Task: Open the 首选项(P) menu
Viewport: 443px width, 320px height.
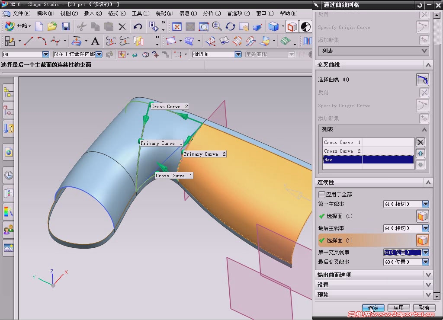Action: tap(238, 13)
